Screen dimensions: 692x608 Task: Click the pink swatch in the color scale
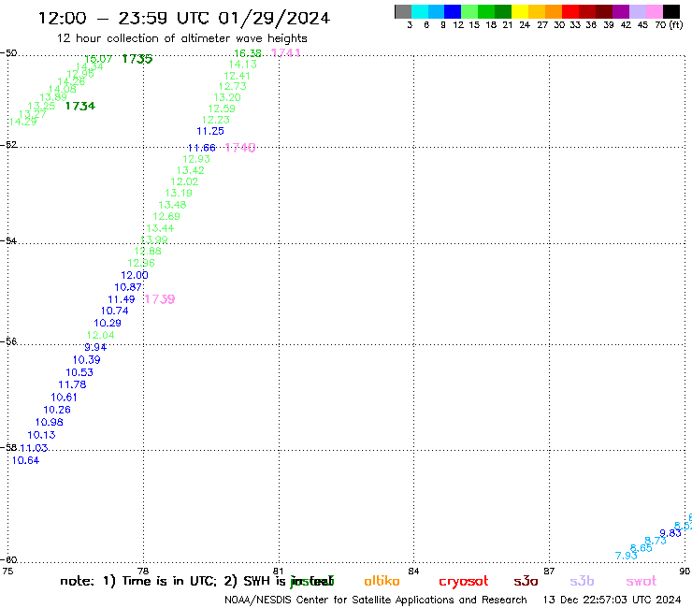point(654,11)
